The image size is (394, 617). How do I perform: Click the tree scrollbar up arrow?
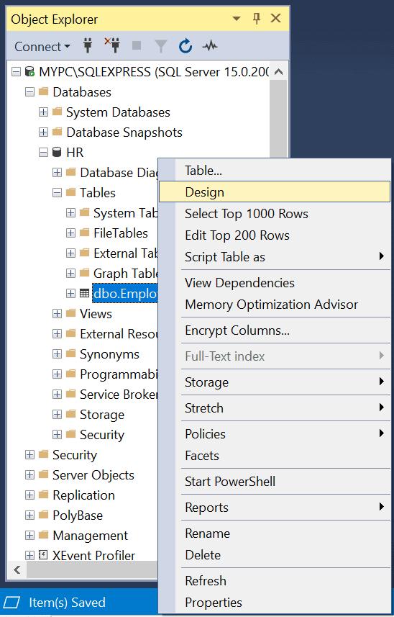pyautogui.click(x=278, y=71)
